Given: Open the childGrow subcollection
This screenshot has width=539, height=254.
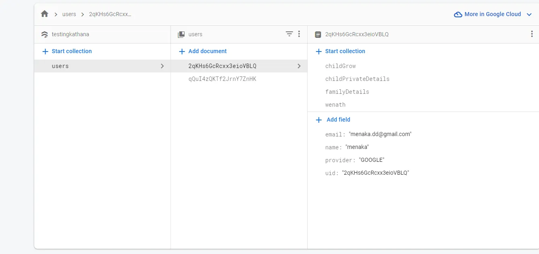Looking at the screenshot, I should [341, 66].
